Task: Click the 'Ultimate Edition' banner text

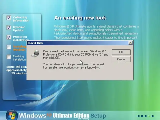Action: click(x=71, y=115)
